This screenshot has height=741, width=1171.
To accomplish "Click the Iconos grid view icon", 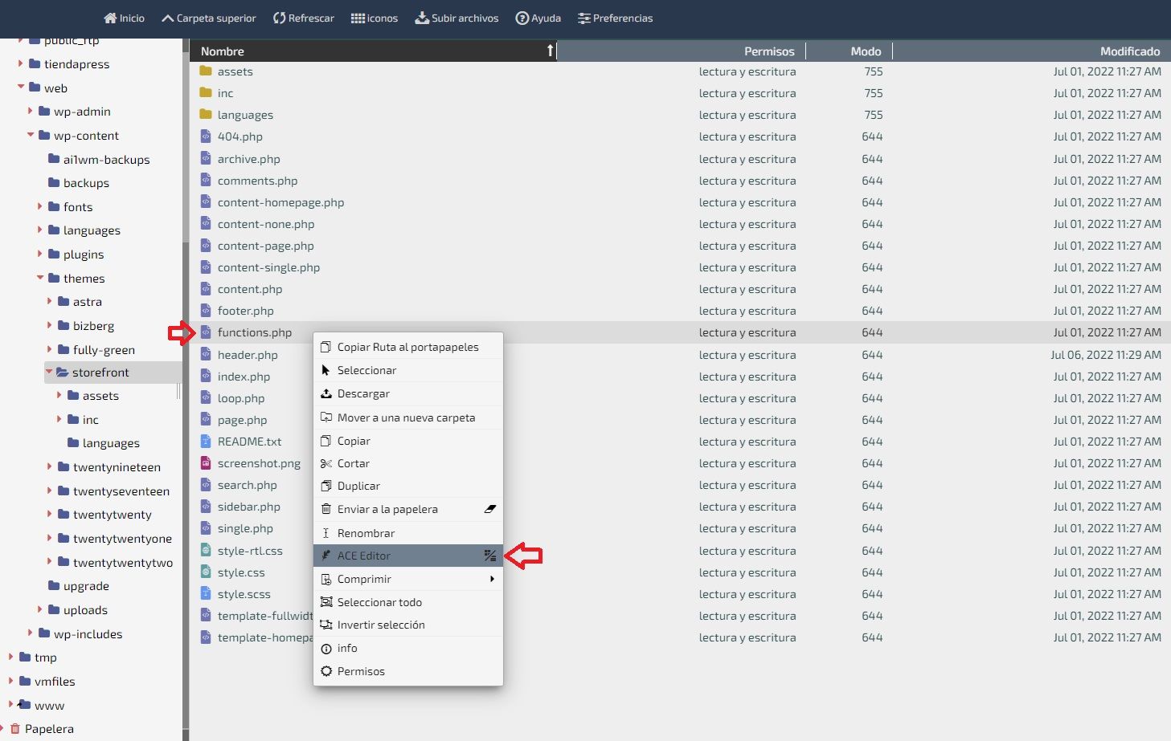I will (358, 18).
